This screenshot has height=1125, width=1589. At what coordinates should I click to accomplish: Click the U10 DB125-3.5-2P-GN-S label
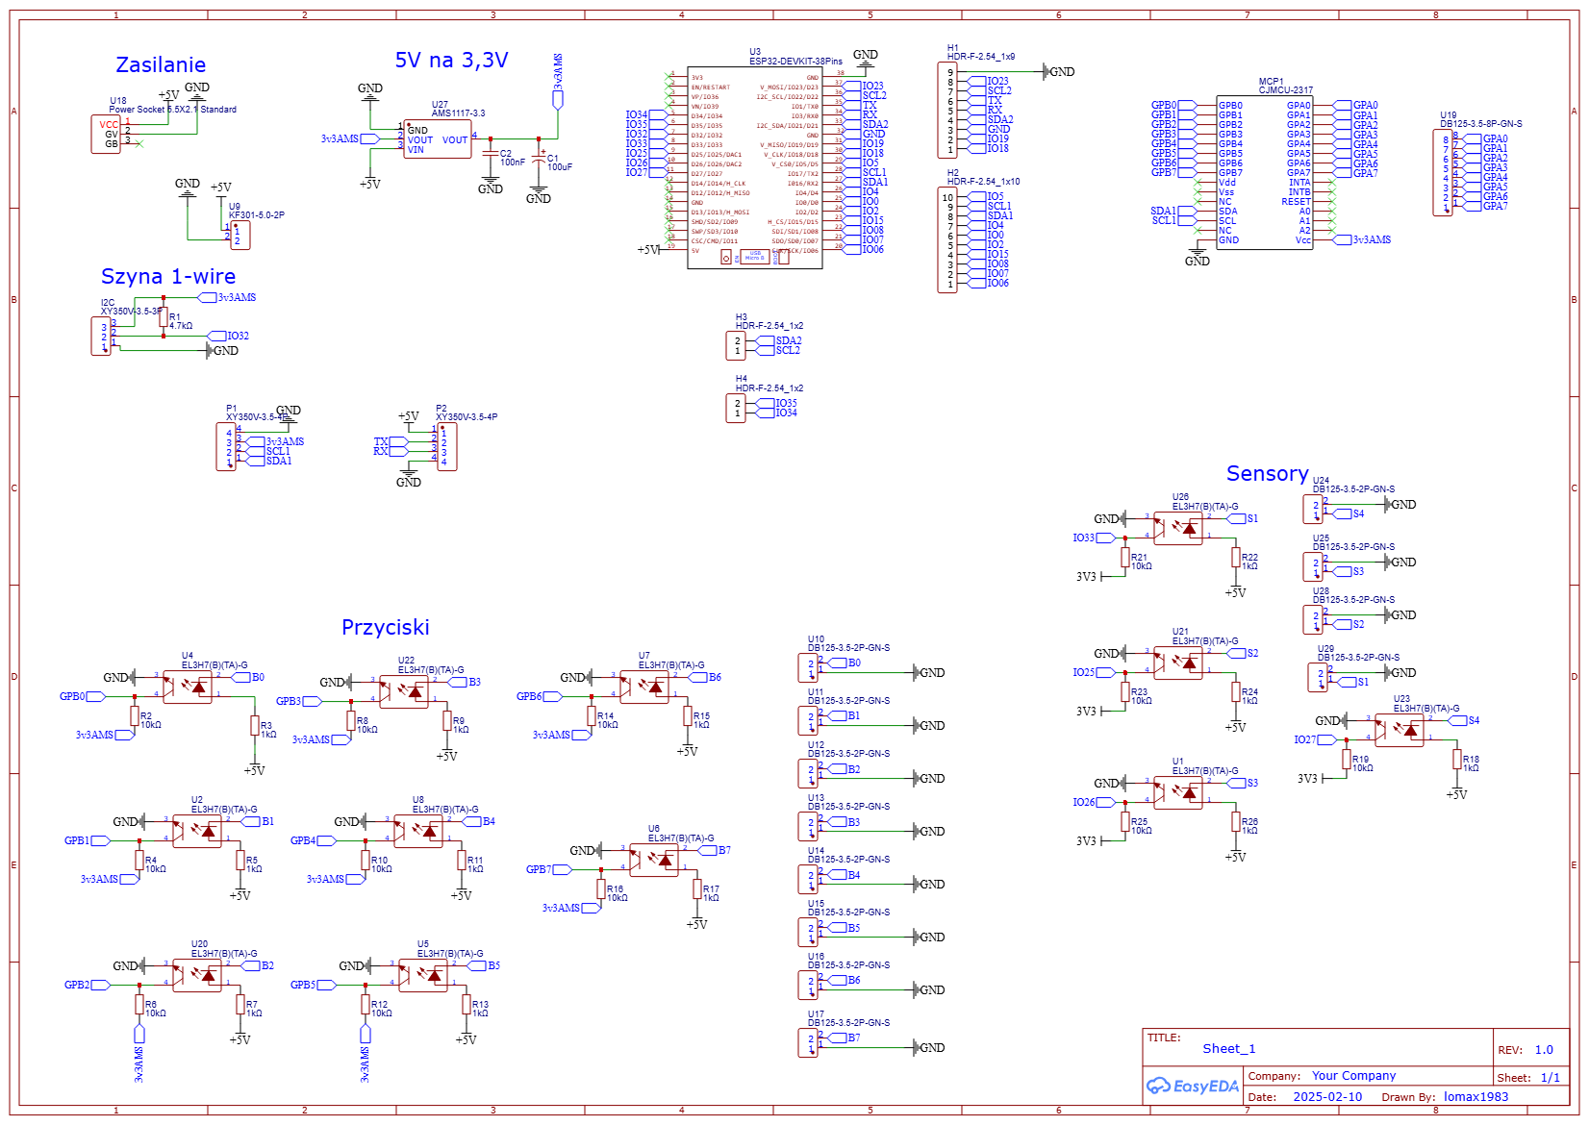tap(848, 643)
